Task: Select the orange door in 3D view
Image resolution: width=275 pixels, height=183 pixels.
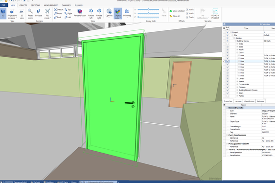Action: click(x=180, y=84)
